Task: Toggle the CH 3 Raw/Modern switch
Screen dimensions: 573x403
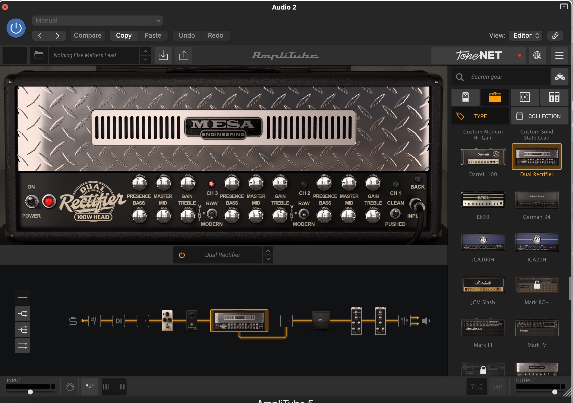Action: pos(212,214)
